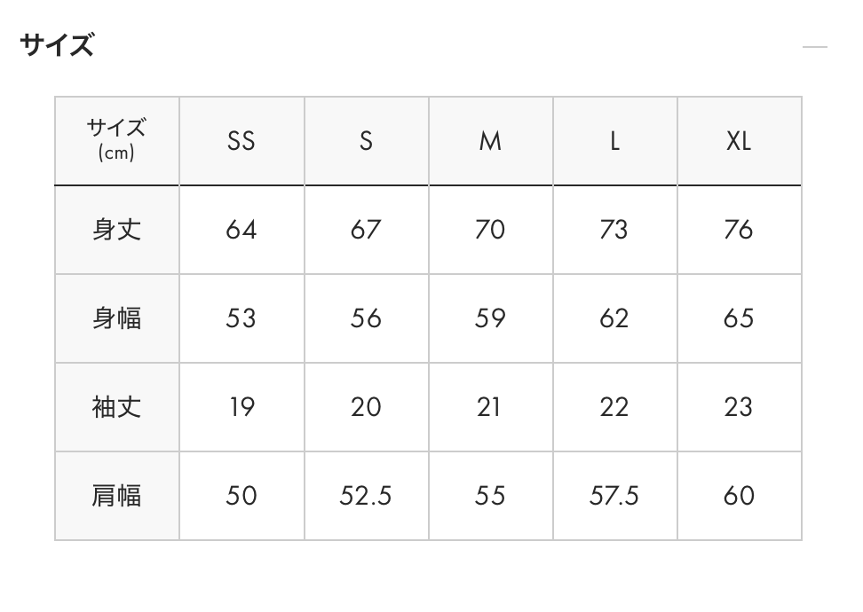Click the L size column header

point(614,141)
